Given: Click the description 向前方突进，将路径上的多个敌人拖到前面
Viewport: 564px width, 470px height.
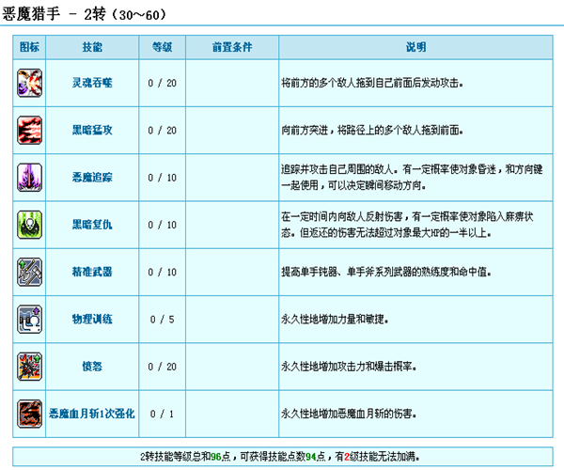Looking at the screenshot, I should [372, 130].
